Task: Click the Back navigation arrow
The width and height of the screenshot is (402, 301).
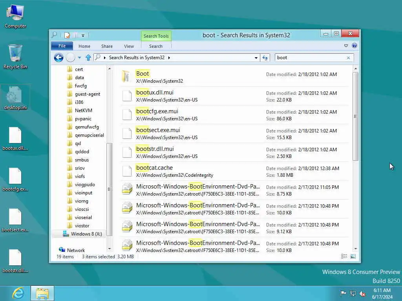Action: click(59, 58)
